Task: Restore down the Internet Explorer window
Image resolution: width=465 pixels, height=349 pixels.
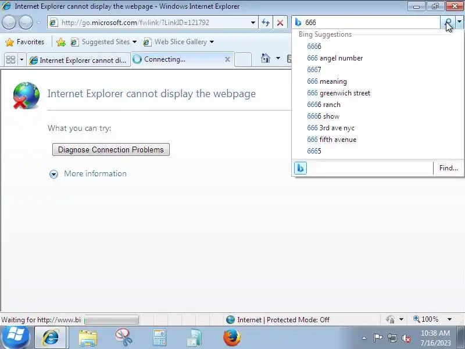Action: (x=435, y=6)
